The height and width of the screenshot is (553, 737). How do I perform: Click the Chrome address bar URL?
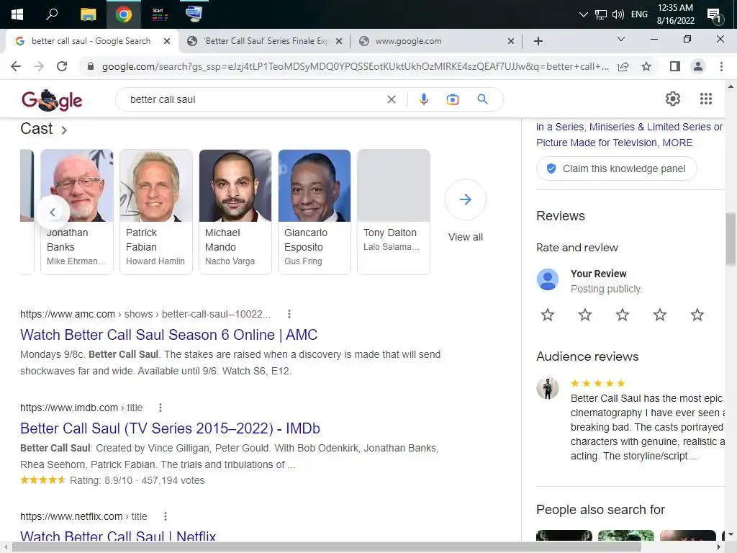pyautogui.click(x=355, y=66)
